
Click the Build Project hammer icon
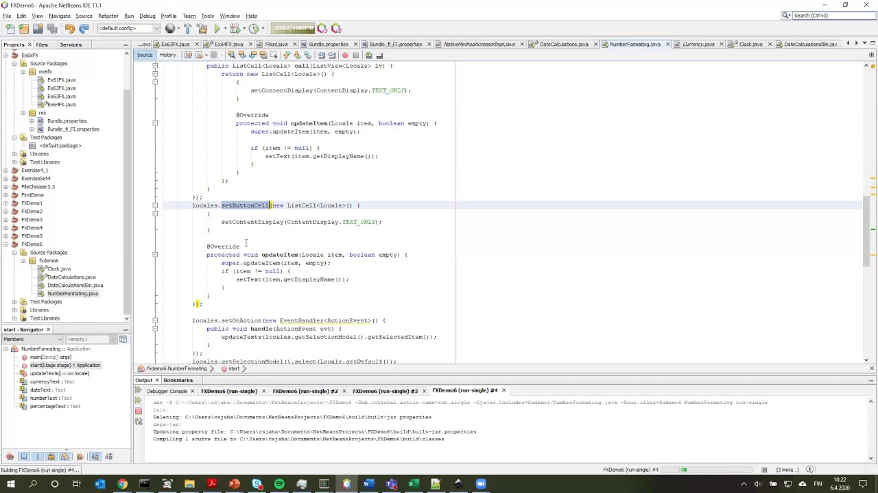pos(188,28)
